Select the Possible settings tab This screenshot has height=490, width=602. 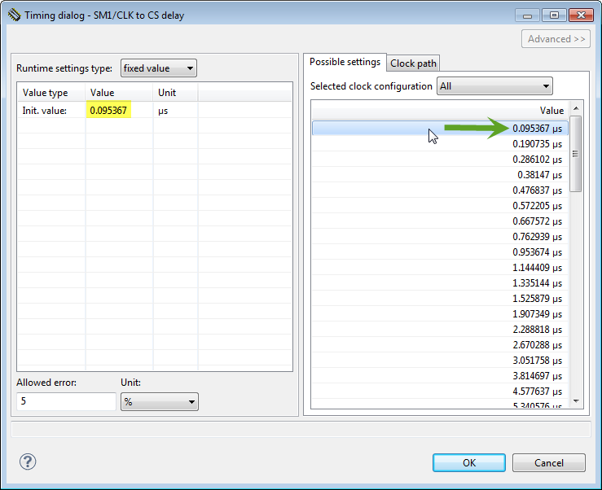tap(345, 63)
